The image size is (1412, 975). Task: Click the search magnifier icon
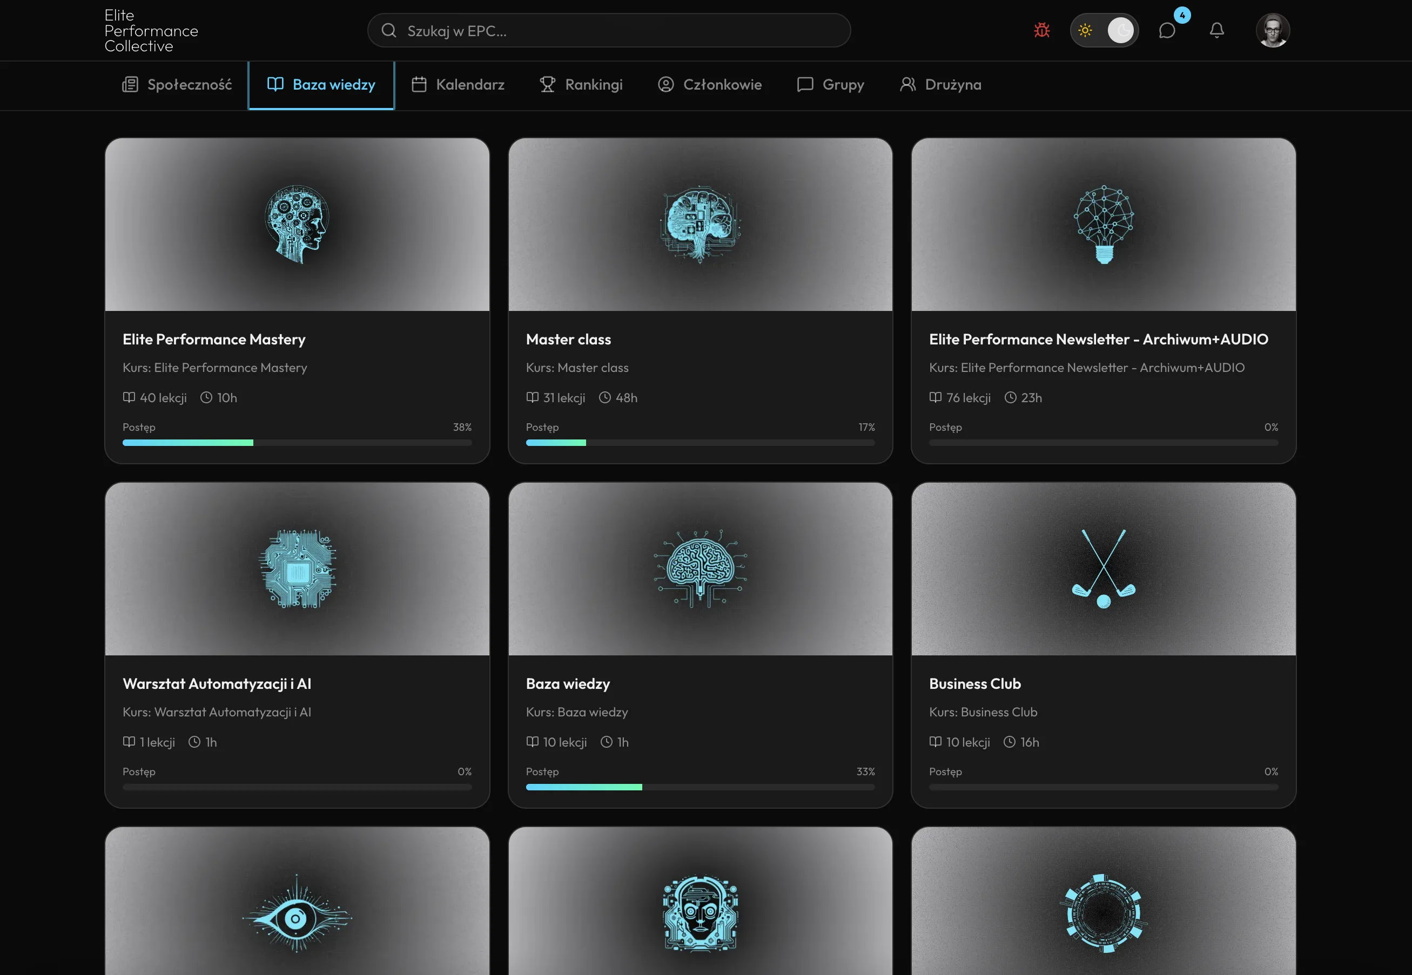coord(389,31)
